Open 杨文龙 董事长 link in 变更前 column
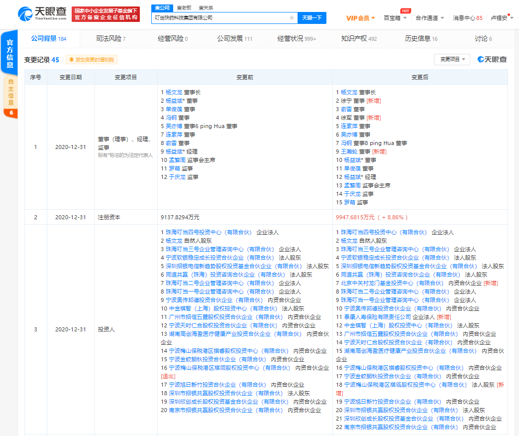 (x=174, y=93)
